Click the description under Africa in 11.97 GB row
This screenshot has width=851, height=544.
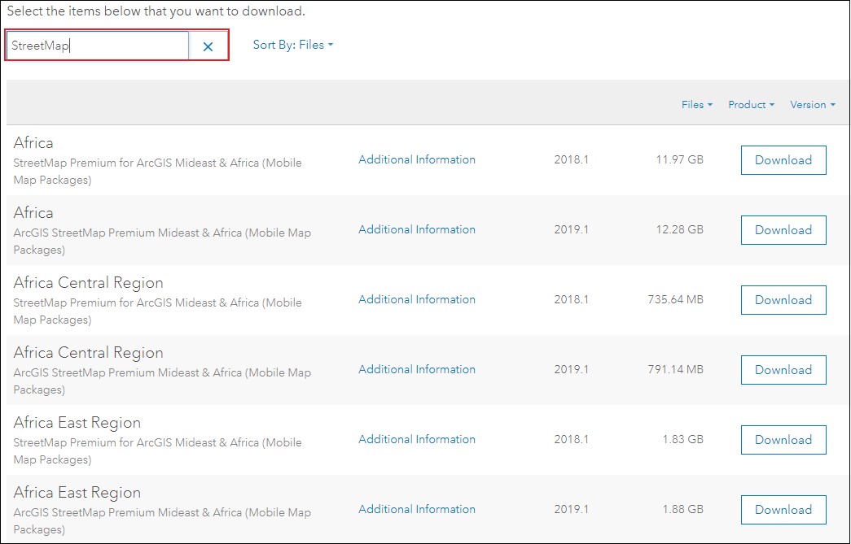tap(157, 172)
